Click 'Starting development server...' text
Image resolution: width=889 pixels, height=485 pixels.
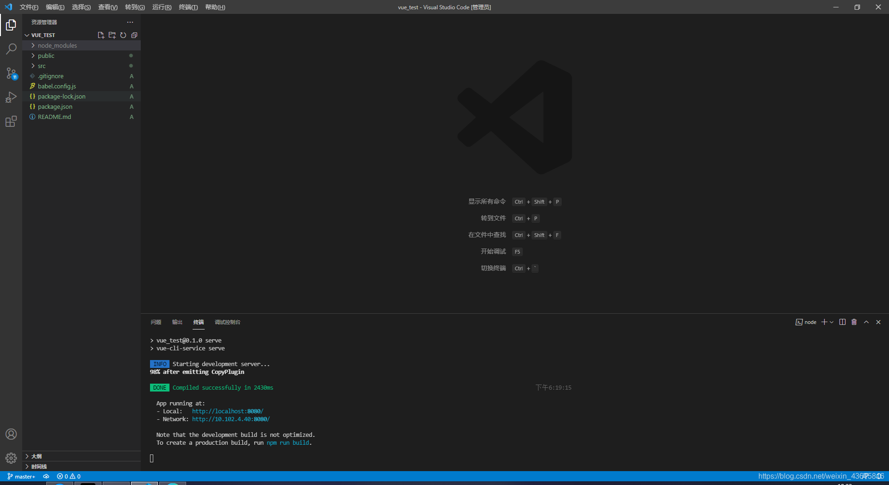click(x=221, y=364)
